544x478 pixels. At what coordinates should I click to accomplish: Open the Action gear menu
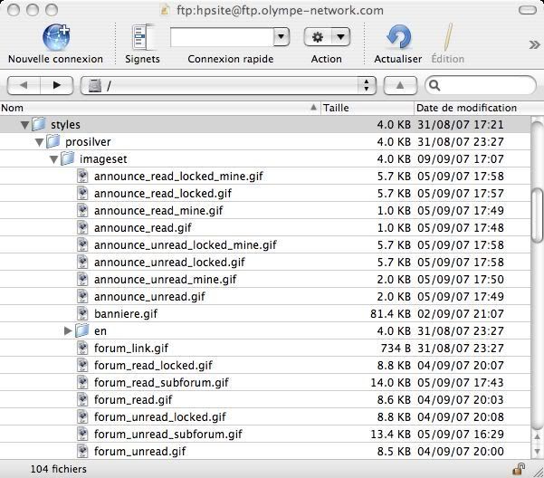coord(327,37)
